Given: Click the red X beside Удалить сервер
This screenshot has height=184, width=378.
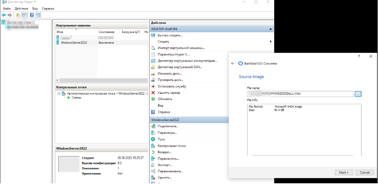Looking at the screenshot, I should click(x=153, y=93).
